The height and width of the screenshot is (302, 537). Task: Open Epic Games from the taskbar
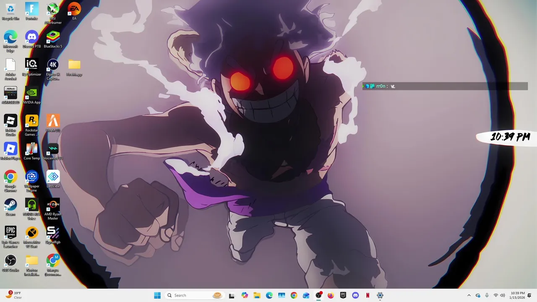tap(343, 295)
